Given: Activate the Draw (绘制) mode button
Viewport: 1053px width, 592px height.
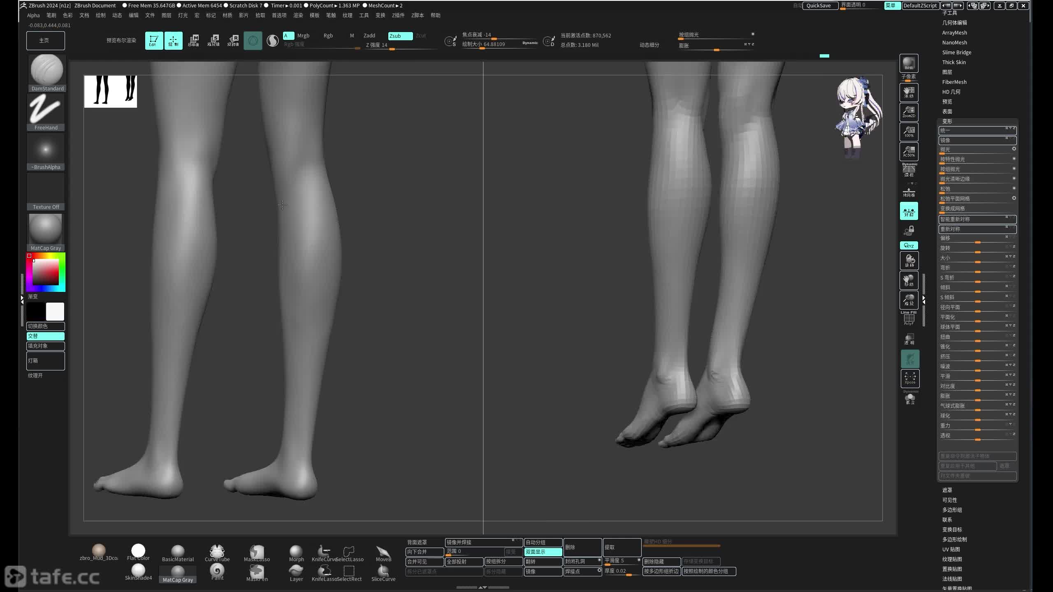Looking at the screenshot, I should [x=173, y=41].
